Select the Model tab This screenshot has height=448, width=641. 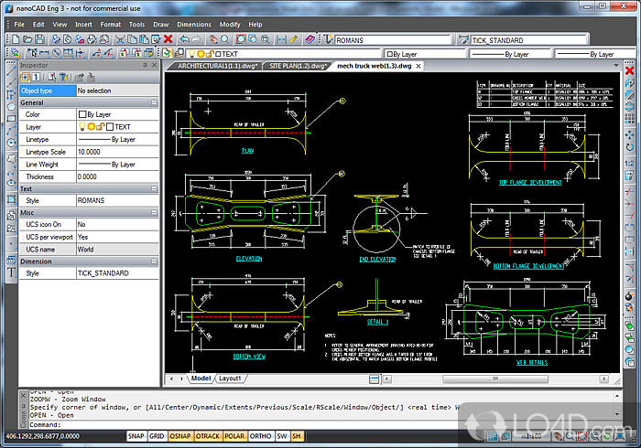pyautogui.click(x=201, y=379)
